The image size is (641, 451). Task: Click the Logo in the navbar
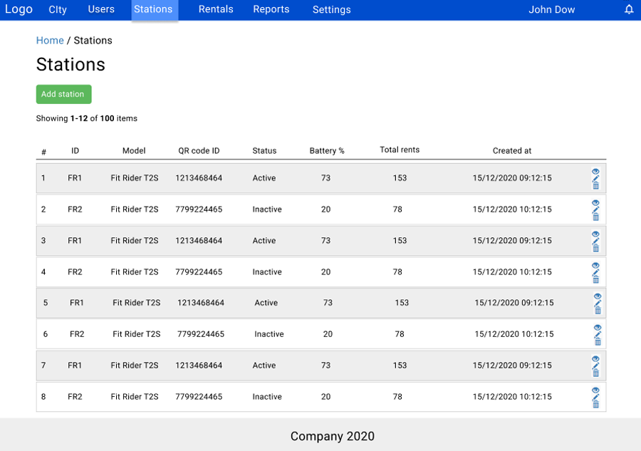[19, 9]
